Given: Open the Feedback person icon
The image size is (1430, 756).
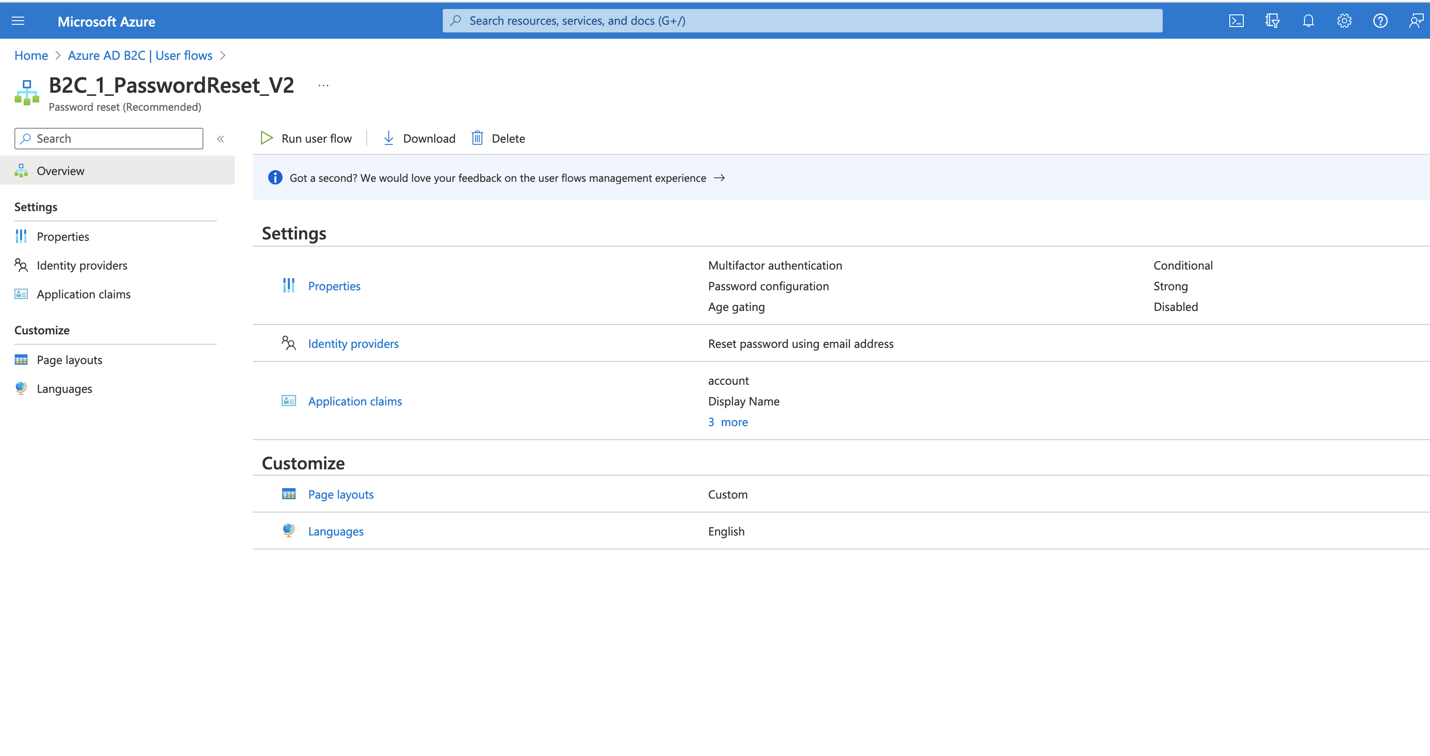Looking at the screenshot, I should [x=1416, y=21].
